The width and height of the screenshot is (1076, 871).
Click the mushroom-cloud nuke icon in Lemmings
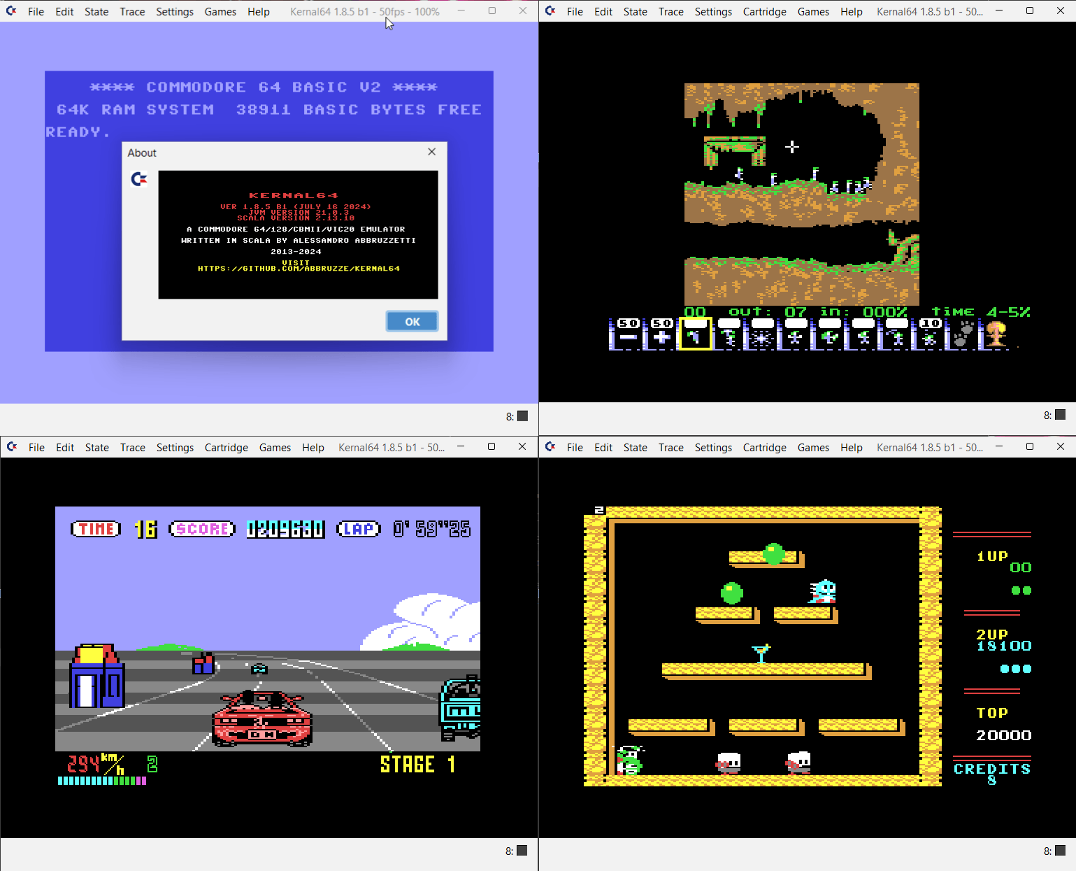pyautogui.click(x=997, y=334)
